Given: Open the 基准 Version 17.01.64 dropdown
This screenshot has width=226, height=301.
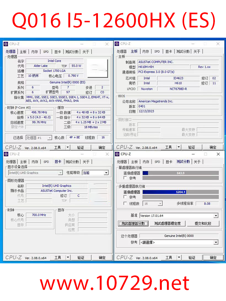Looking at the screenshot, I should pos(216,216).
